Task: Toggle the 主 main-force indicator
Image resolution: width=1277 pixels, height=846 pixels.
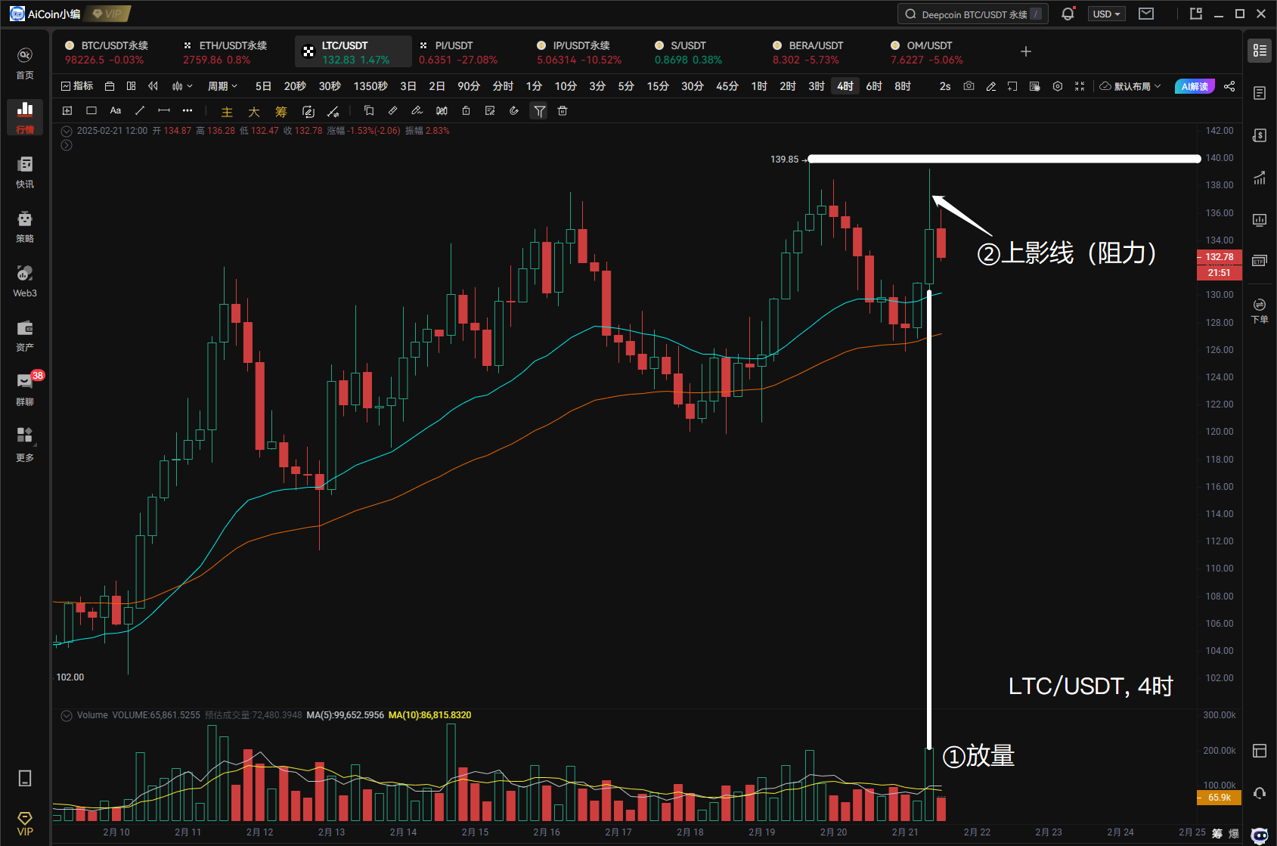Action: pos(227,112)
